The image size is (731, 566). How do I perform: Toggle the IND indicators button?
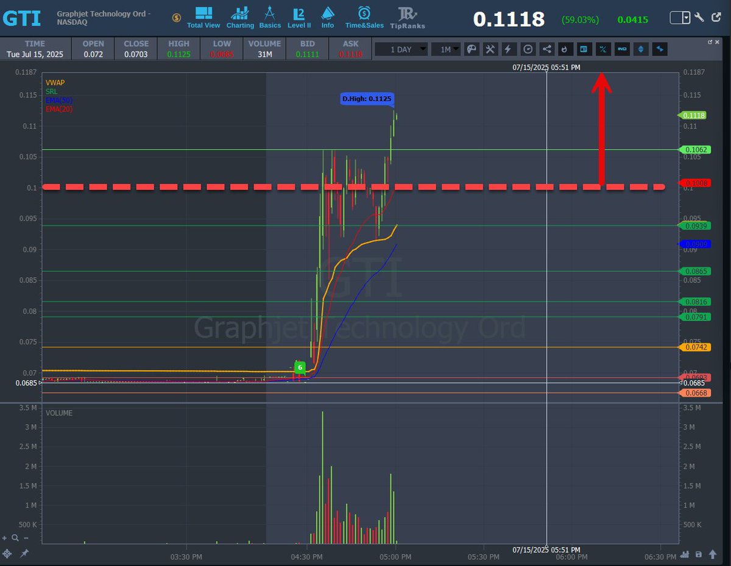click(621, 49)
